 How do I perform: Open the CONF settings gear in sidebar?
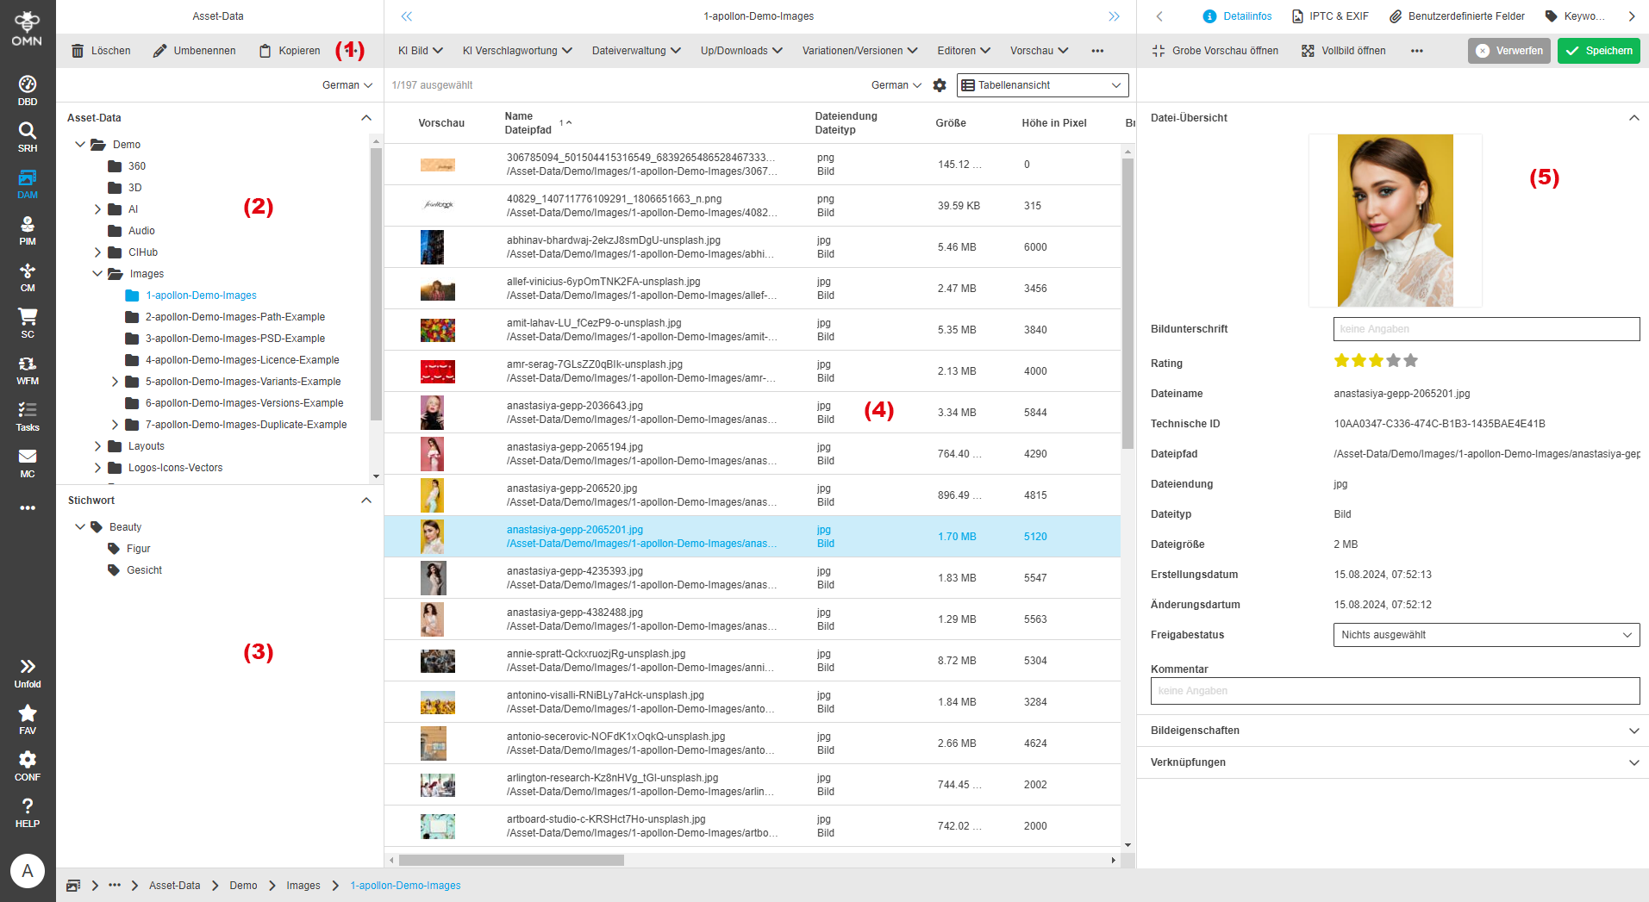pos(28,766)
